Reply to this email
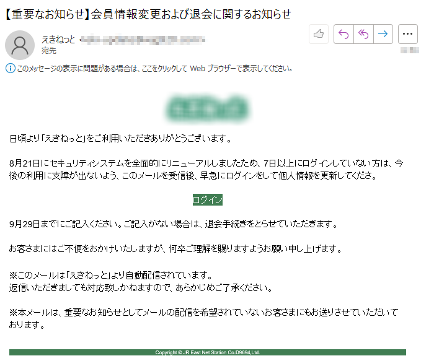Image resolution: width=421 pixels, height=361 pixels. click(343, 34)
